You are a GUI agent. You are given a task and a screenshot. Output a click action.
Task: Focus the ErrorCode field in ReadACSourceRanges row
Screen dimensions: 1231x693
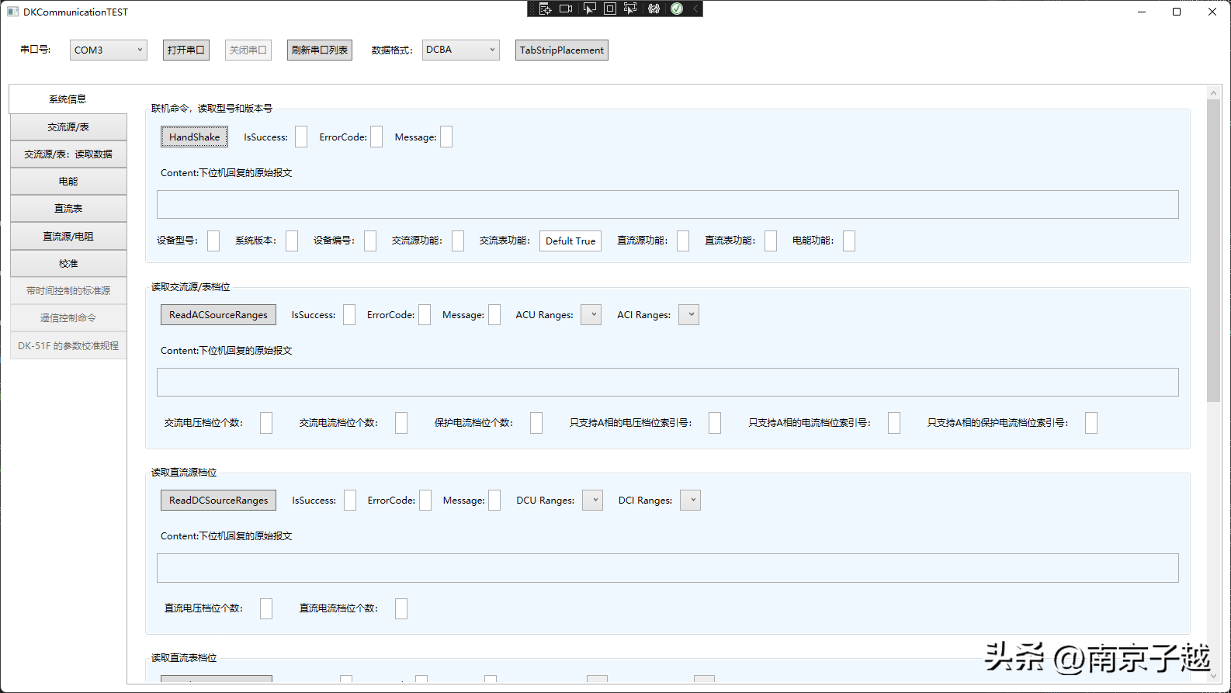pos(425,314)
